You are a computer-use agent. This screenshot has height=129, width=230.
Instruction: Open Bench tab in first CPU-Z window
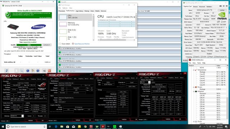tap(39, 79)
